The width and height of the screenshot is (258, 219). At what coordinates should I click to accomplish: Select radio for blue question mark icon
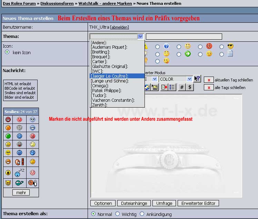[x=157, y=47]
